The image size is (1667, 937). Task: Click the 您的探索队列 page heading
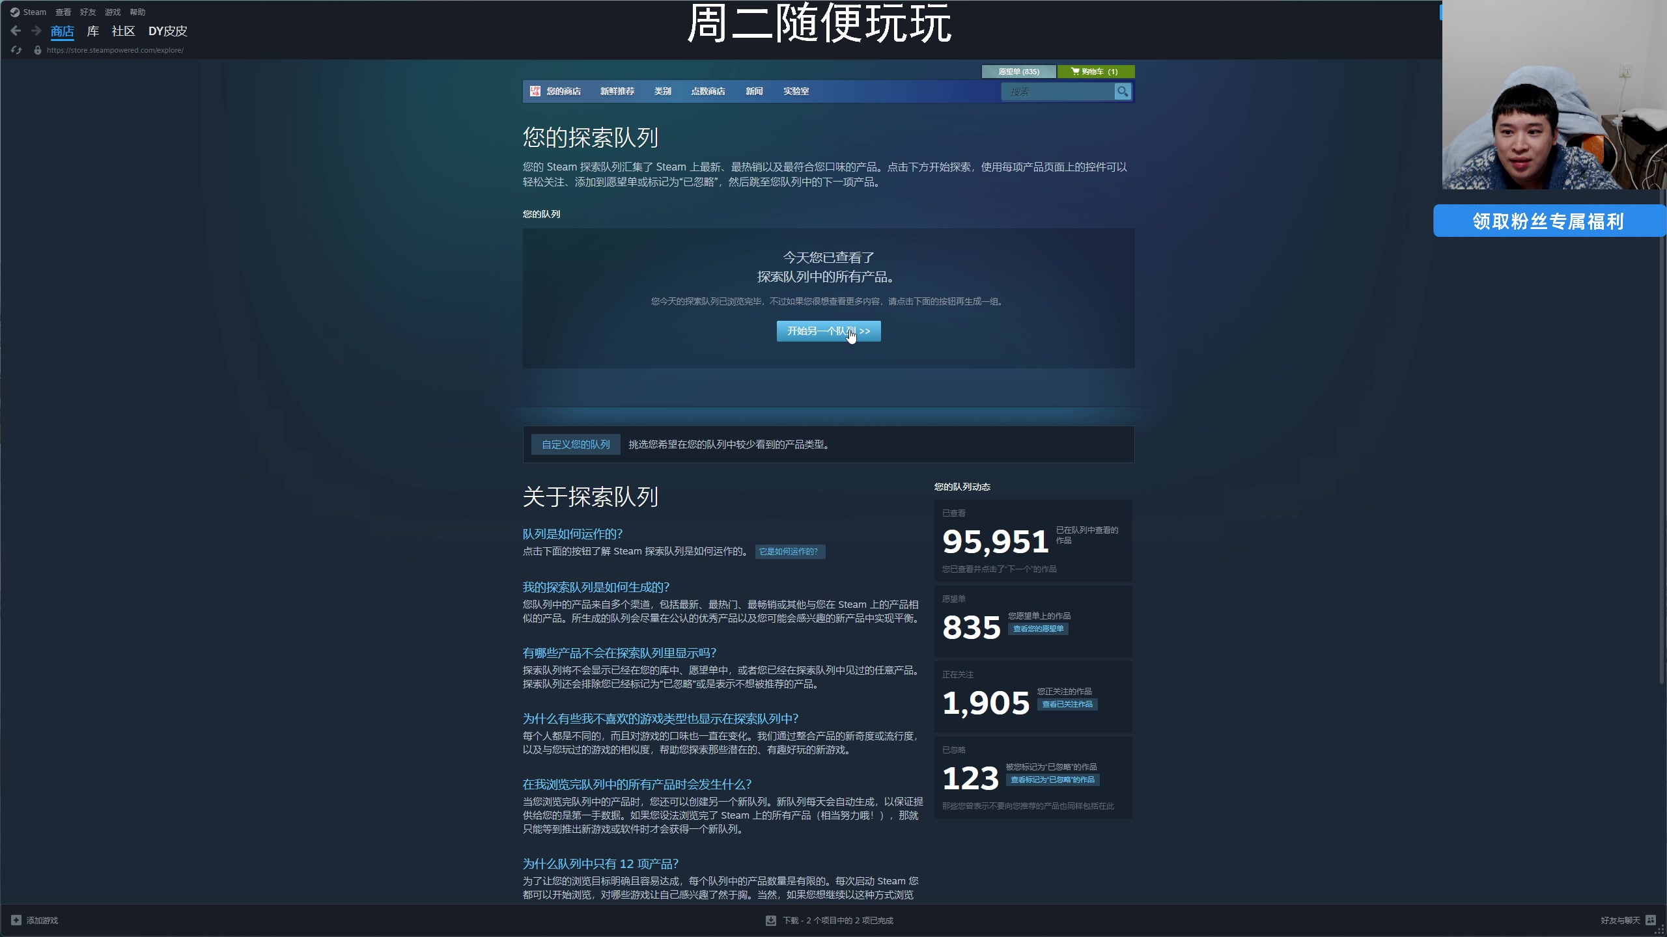point(590,137)
